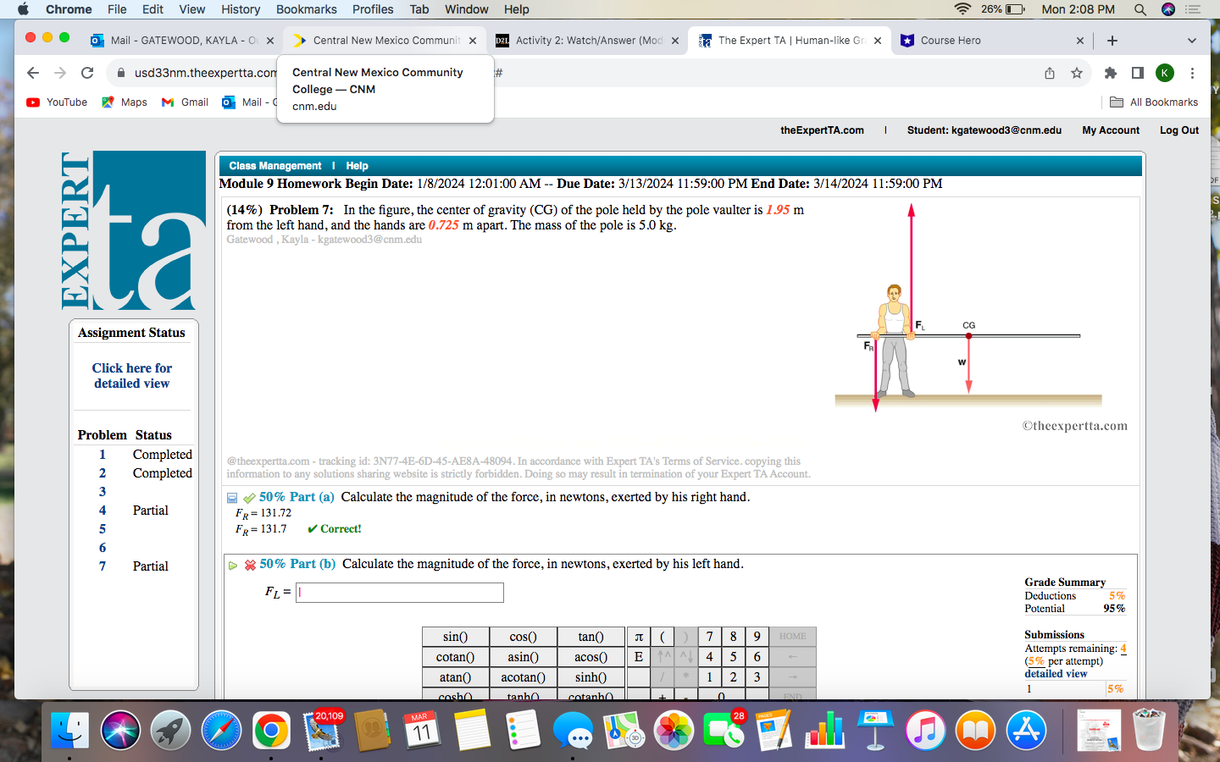The height and width of the screenshot is (762, 1220).
Task: Select the pi symbol on the equation keypad
Action: click(638, 637)
